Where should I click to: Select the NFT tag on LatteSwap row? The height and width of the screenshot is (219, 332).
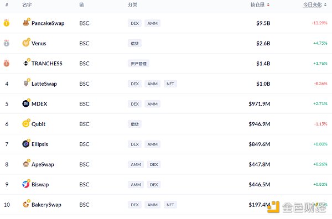170,84
